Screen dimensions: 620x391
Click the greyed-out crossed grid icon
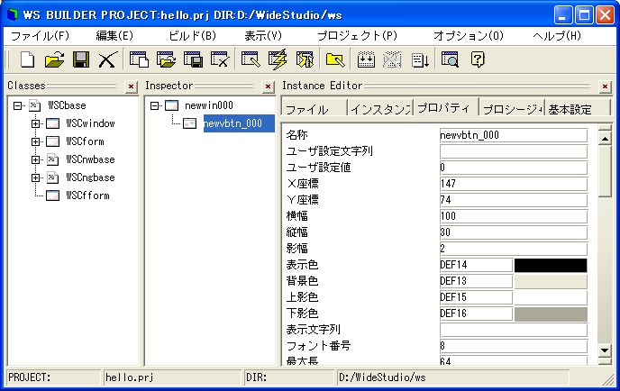[392, 60]
